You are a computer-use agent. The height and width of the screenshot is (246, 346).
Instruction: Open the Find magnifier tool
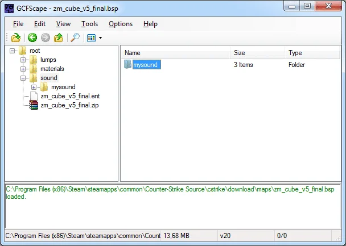click(x=75, y=38)
